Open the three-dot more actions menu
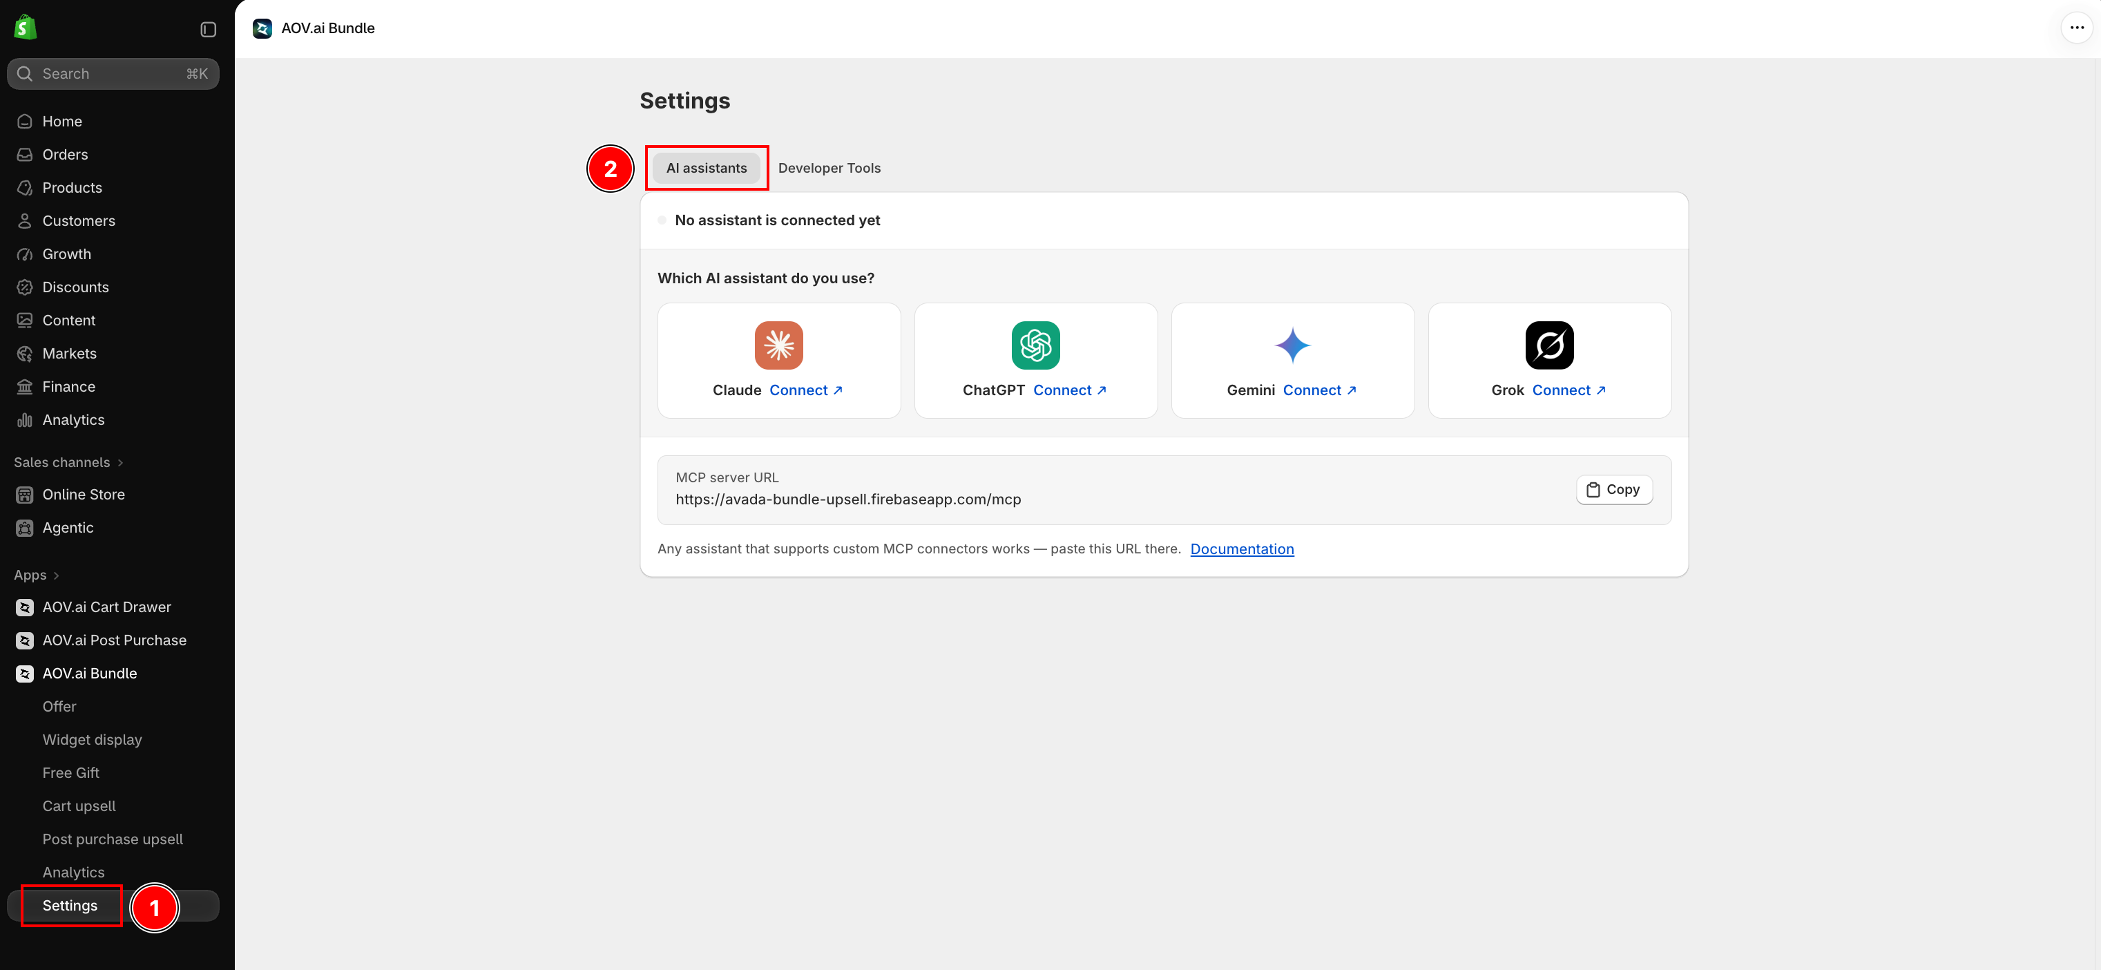Viewport: 2101px width, 970px height. click(x=2077, y=28)
